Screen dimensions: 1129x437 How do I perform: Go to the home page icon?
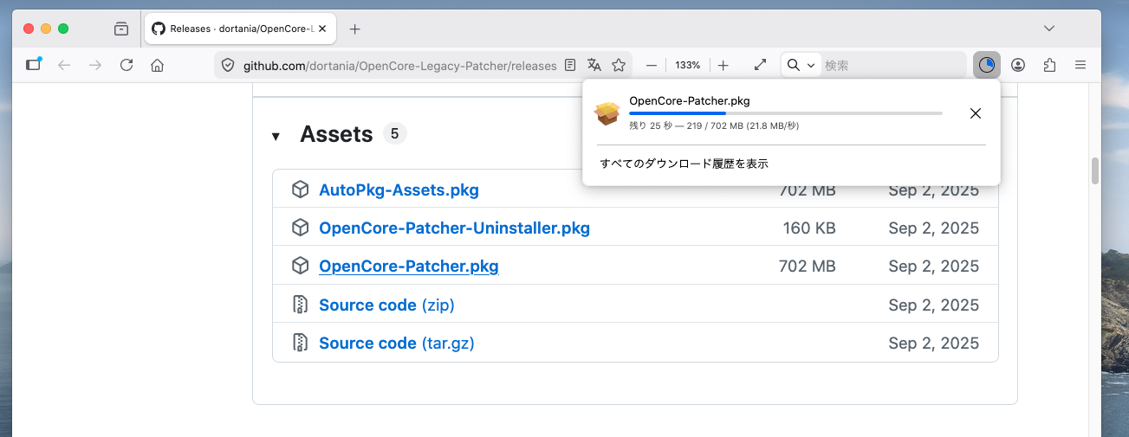pyautogui.click(x=157, y=65)
